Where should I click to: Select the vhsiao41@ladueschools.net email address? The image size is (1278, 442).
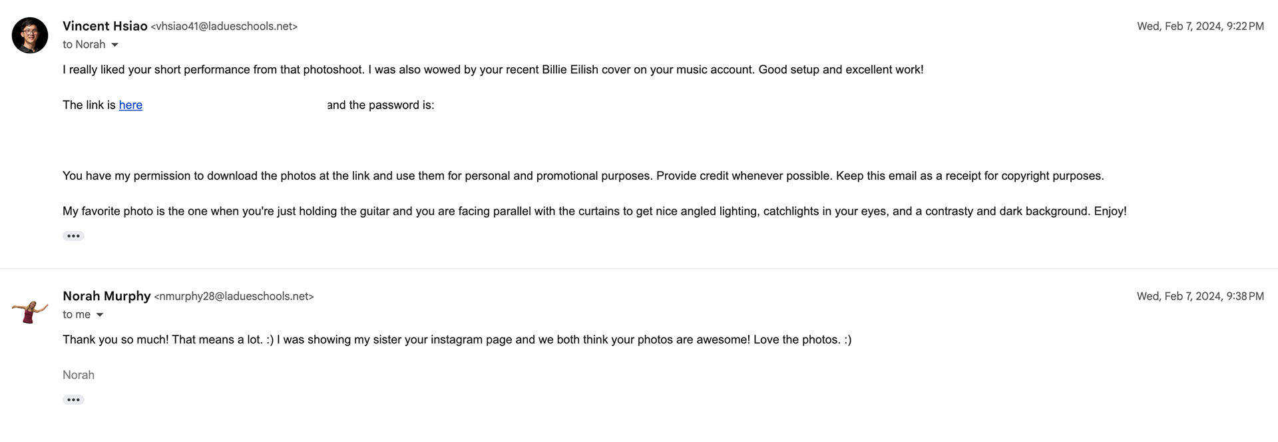click(224, 27)
